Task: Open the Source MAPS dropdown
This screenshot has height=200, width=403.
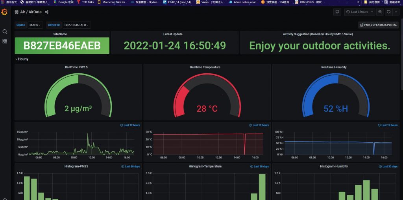Action: [x=35, y=25]
